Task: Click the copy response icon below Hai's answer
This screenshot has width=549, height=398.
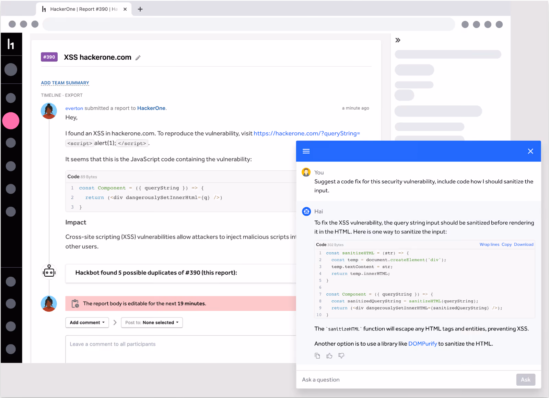Action: tap(317, 356)
